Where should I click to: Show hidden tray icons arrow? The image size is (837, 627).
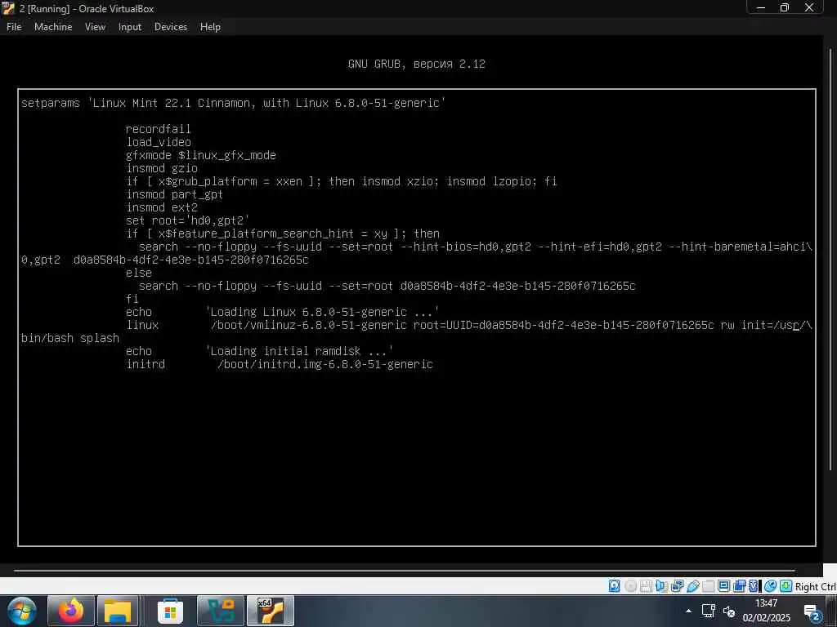pos(688,611)
